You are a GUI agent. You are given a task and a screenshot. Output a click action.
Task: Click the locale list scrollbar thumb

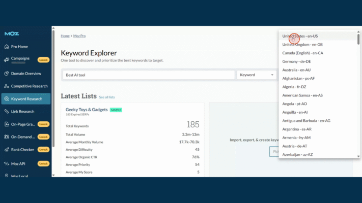click(x=358, y=39)
